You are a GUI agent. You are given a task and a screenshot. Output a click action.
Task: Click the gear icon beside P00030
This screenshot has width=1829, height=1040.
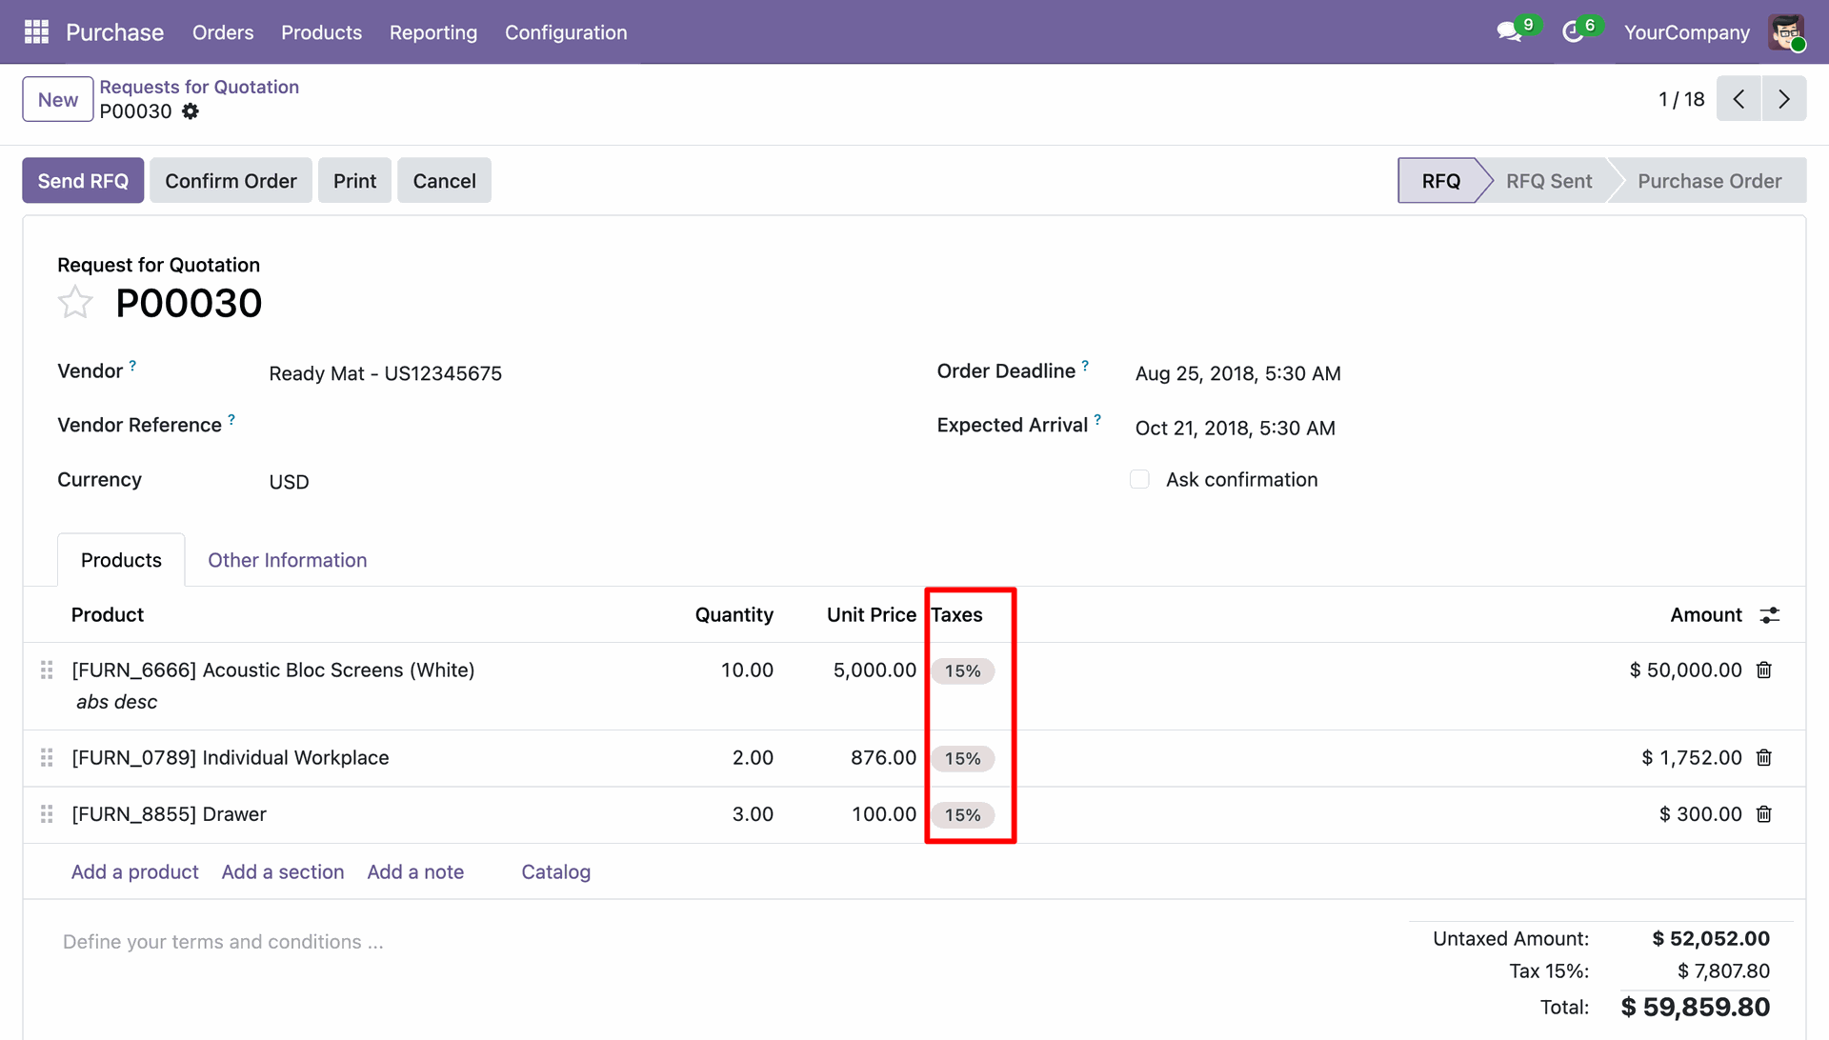pyautogui.click(x=191, y=111)
